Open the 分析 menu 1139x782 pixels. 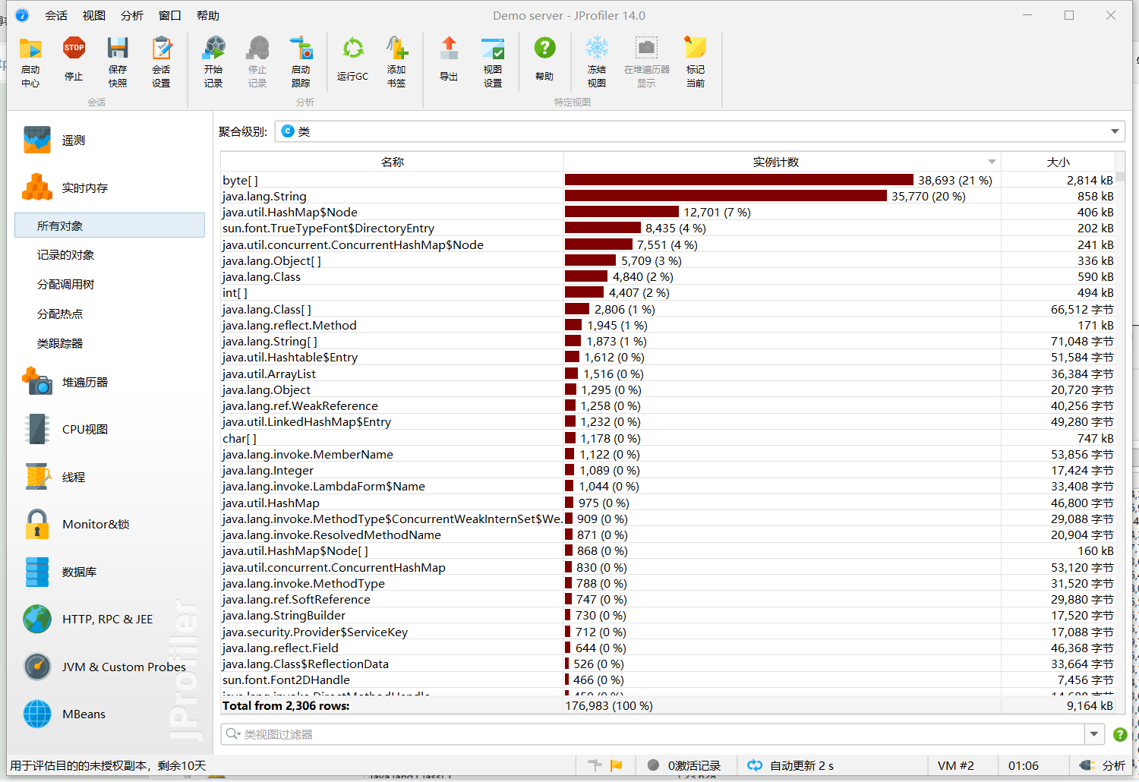click(x=131, y=15)
